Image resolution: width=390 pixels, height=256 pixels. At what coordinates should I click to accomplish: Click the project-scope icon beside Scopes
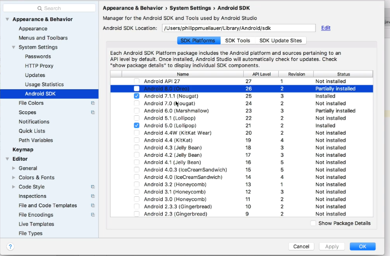click(x=93, y=112)
